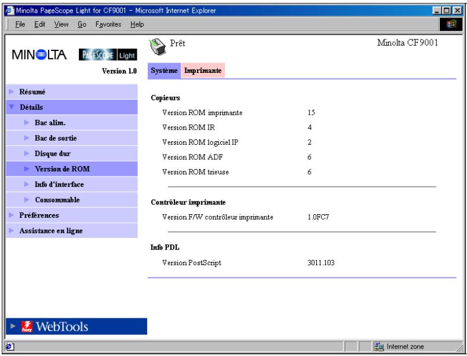This screenshot has width=467, height=356.
Task: Click the Windows throbber logo in menu bar
Action: pyautogui.click(x=451, y=24)
